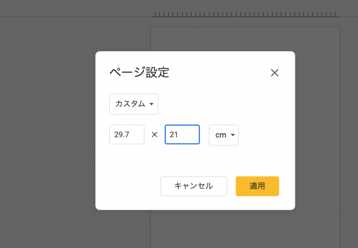Open the カスタム page size dropdown
The image size is (358, 248).
tap(133, 104)
